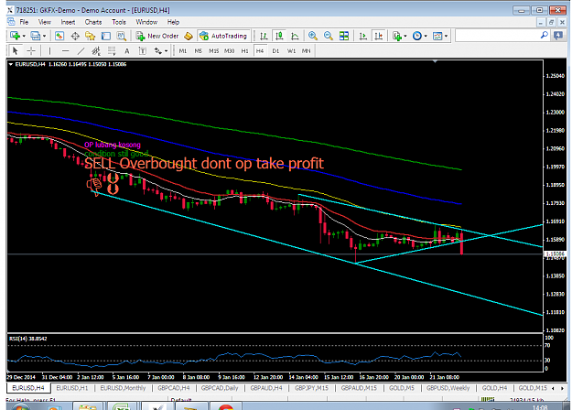Open the Tools menu

tap(119, 22)
